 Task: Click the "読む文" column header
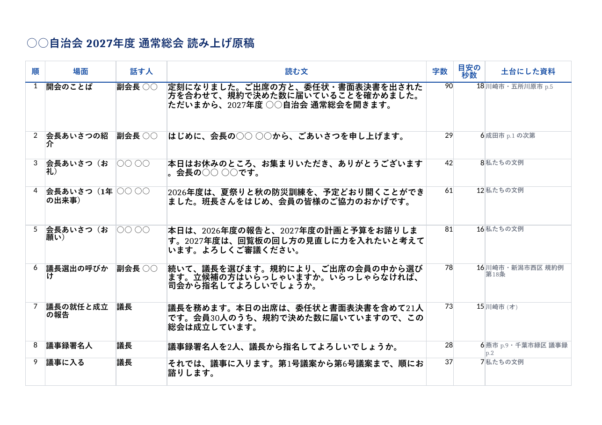click(x=297, y=71)
